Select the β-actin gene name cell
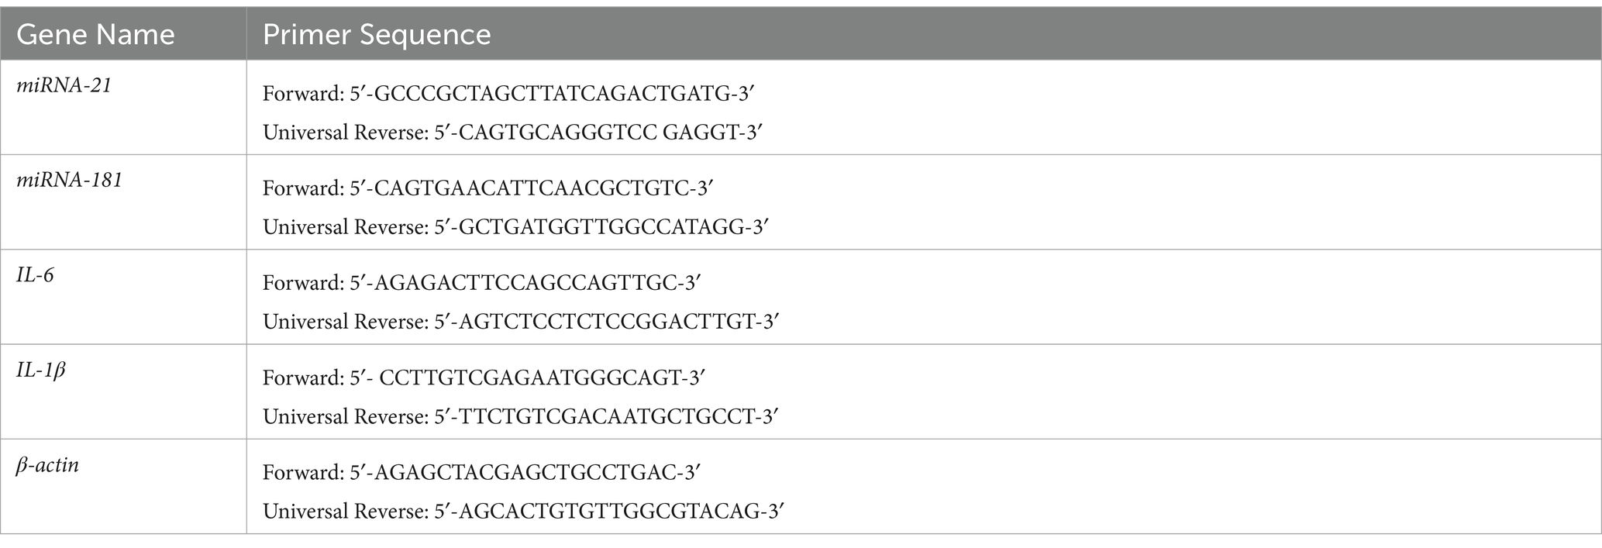Image resolution: width=1602 pixels, height=548 pixels. coord(123,486)
